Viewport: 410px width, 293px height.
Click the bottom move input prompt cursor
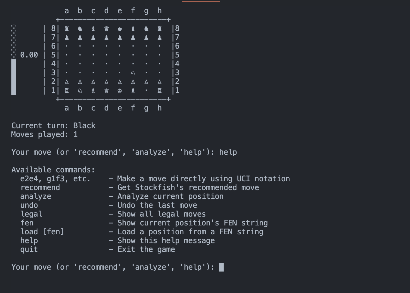(x=221, y=267)
